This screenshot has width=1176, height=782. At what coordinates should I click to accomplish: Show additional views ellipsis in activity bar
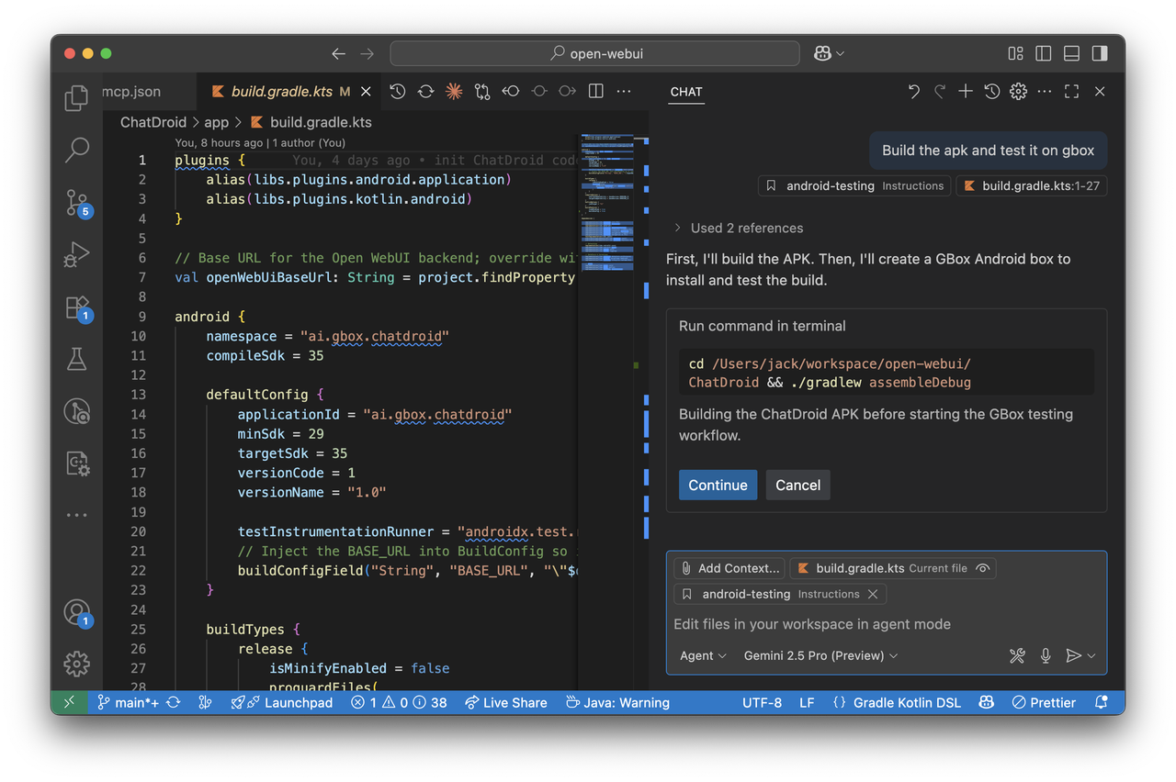coord(76,515)
